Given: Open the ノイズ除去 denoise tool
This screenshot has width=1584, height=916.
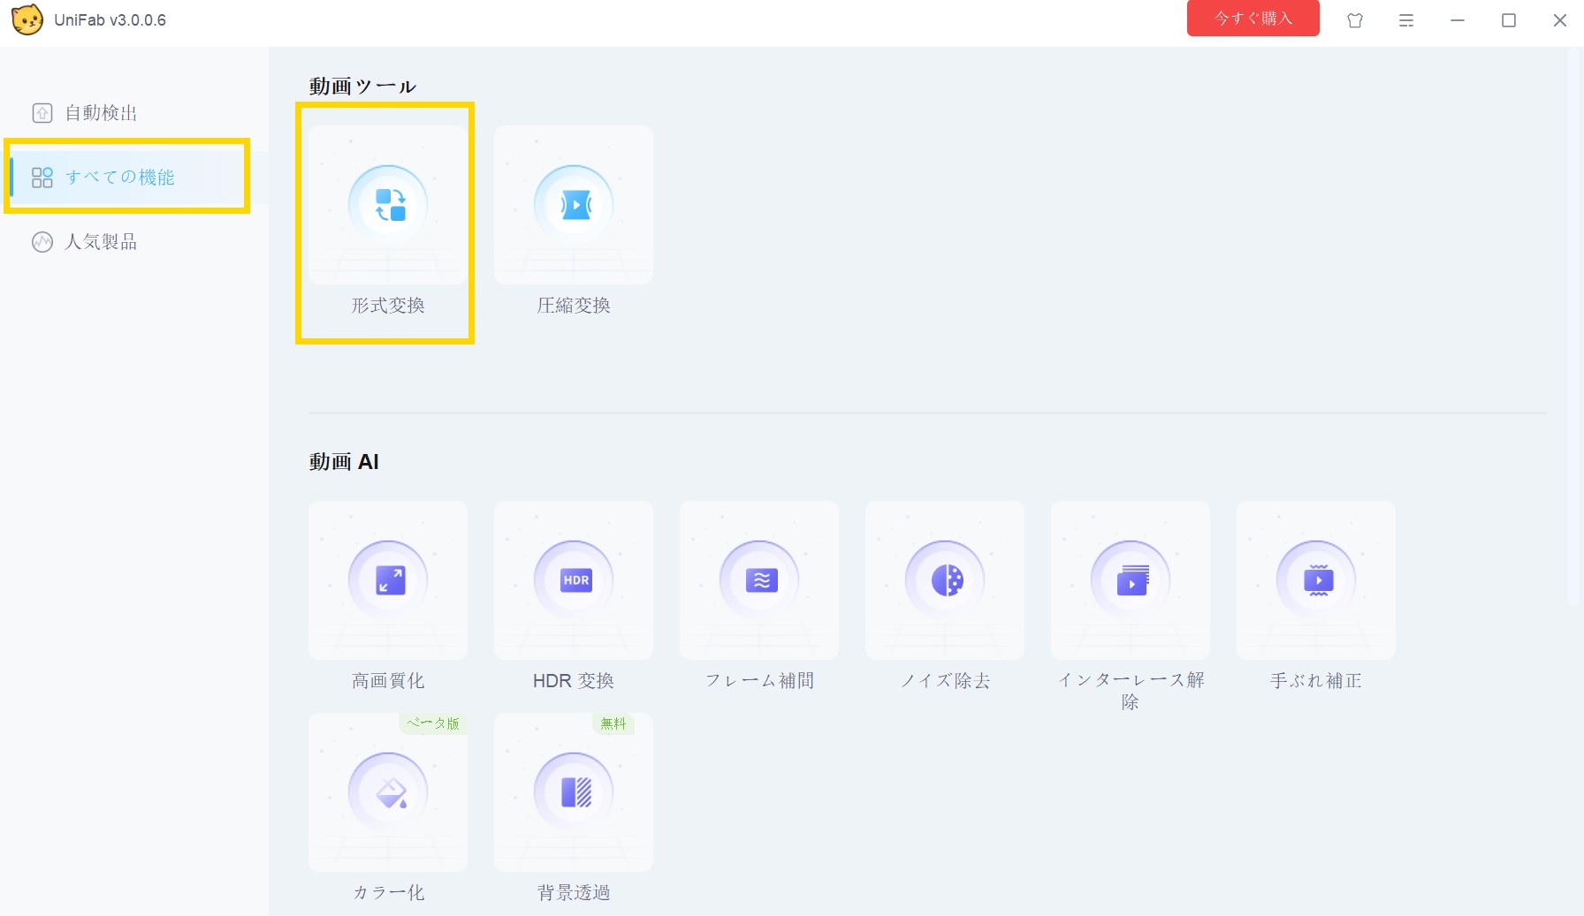Looking at the screenshot, I should tap(945, 580).
